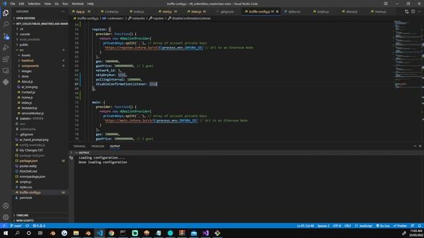
Task: Expand the store folder
Action: pos(25,77)
